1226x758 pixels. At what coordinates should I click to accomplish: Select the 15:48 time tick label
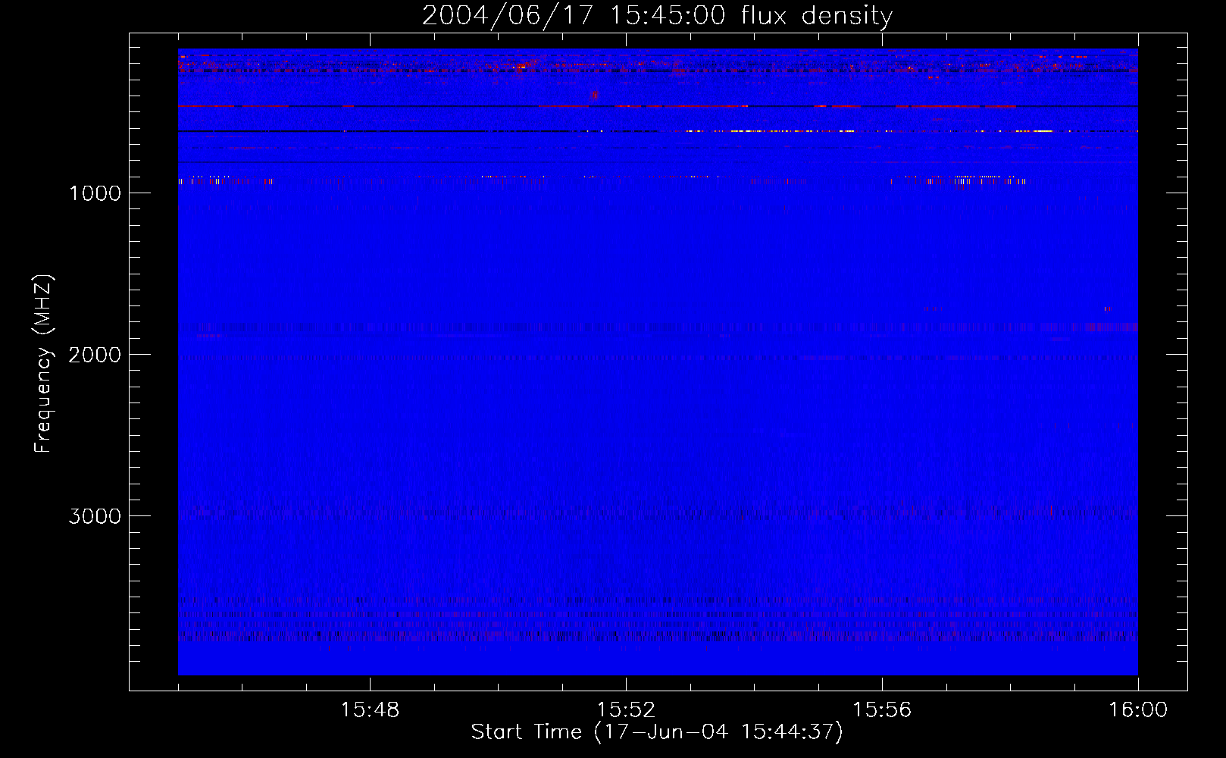[x=370, y=710]
